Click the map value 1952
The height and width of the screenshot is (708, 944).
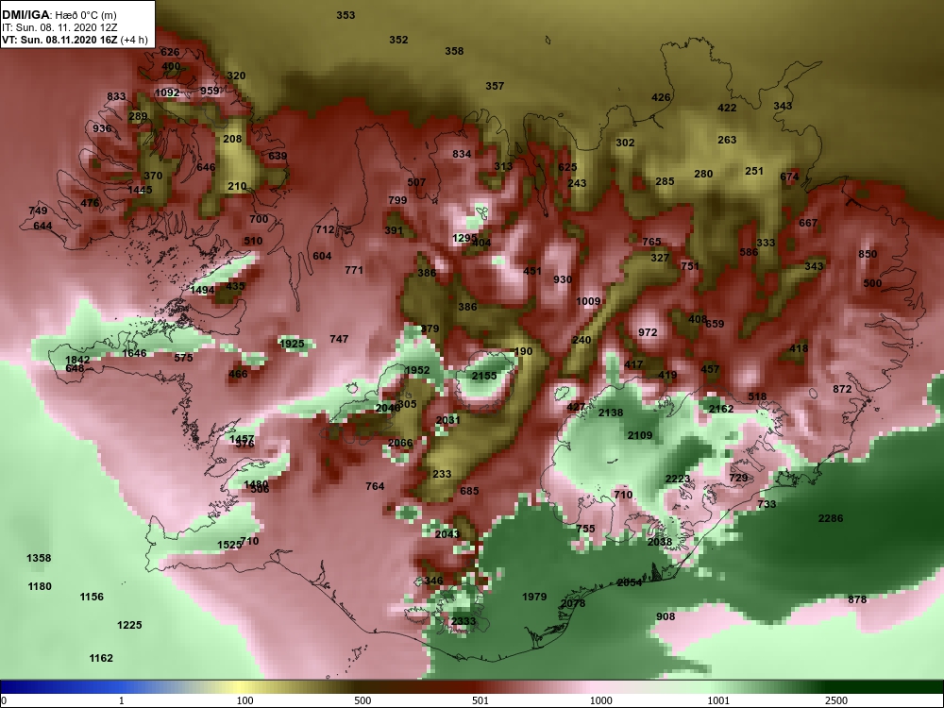417,370
